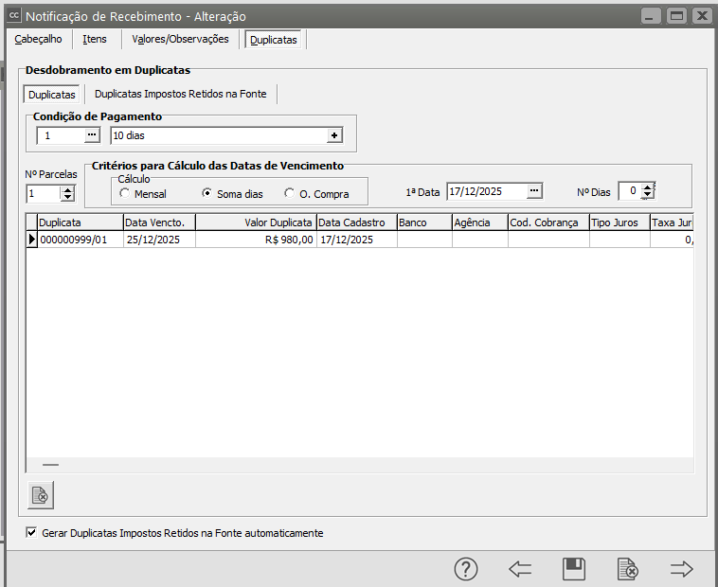Select the Mensal calculation option

(x=125, y=193)
